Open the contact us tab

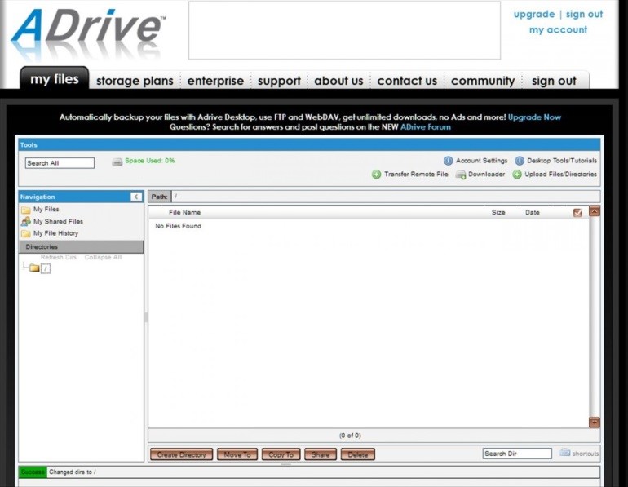pos(407,81)
